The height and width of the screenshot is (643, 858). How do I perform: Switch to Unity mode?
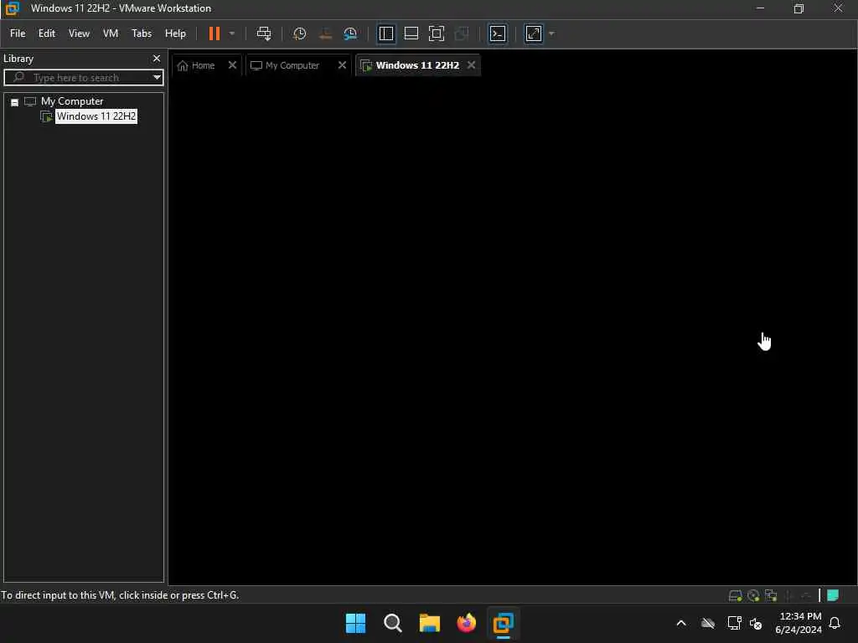462,33
